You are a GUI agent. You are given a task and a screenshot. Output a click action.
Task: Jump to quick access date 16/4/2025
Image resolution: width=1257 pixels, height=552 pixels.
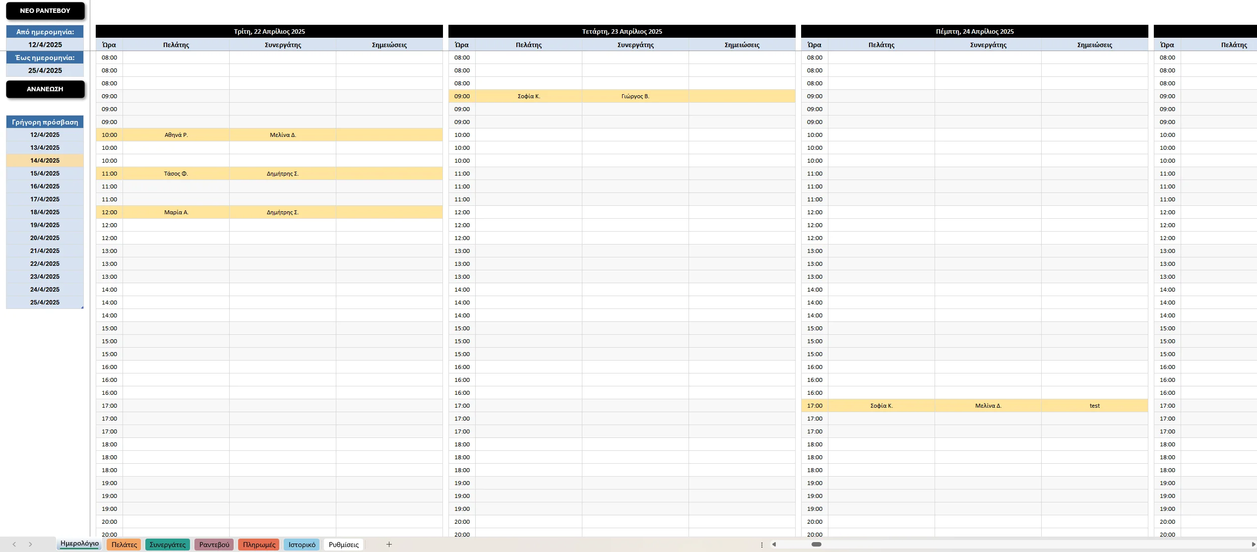pos(45,186)
